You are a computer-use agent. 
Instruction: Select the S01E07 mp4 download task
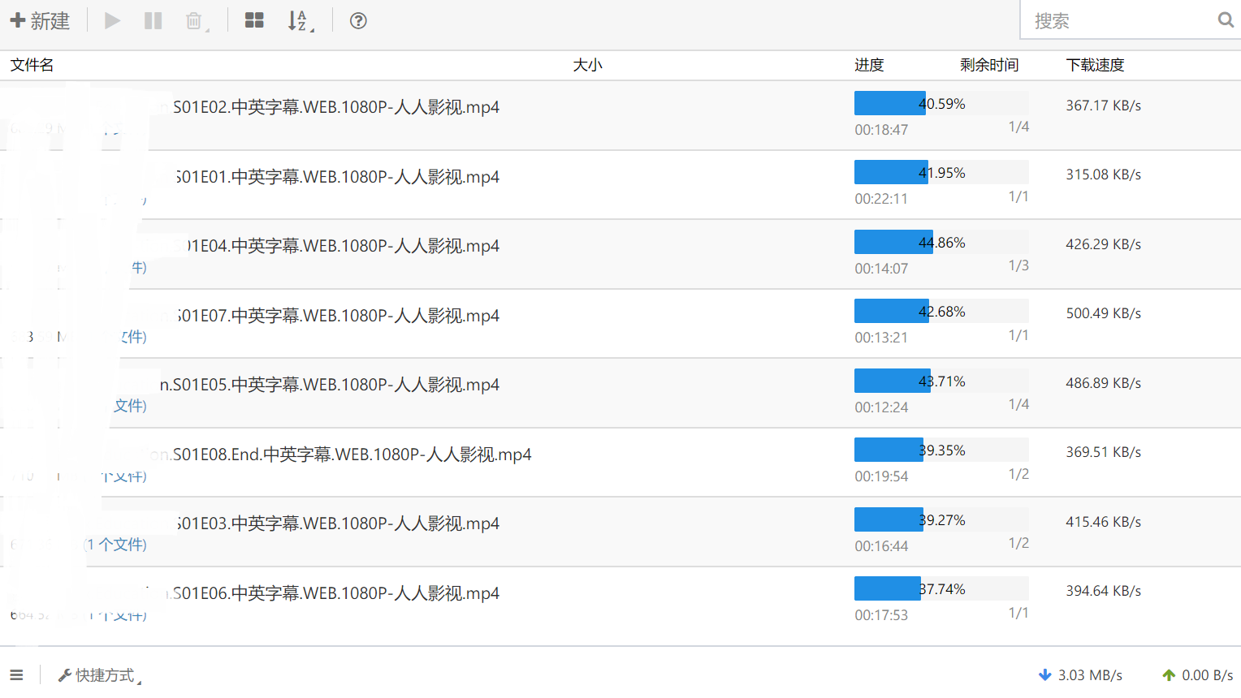[620, 324]
